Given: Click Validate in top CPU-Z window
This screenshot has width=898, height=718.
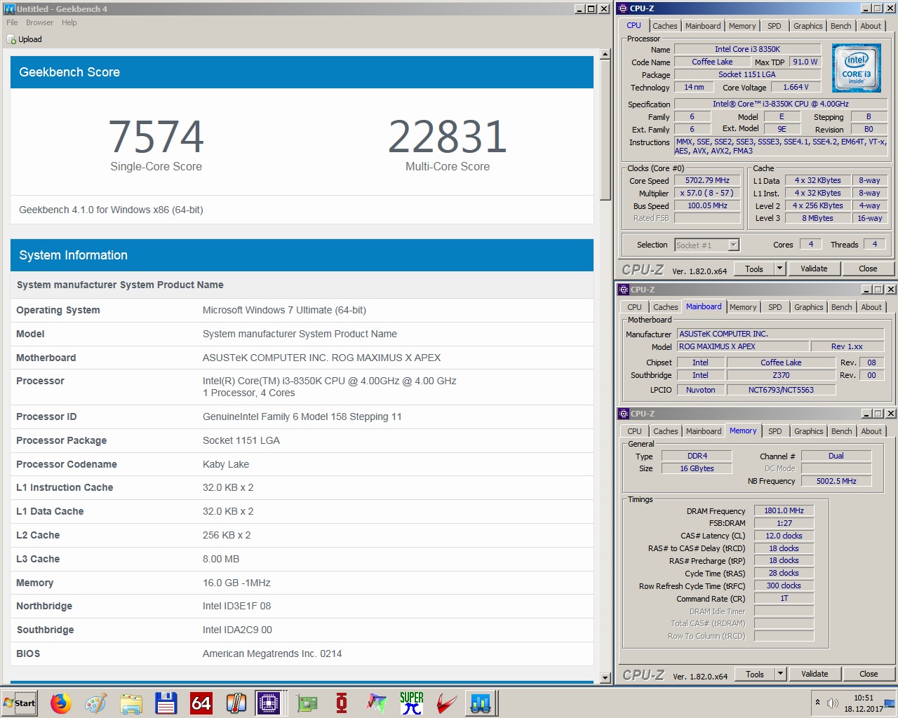Looking at the screenshot, I should point(814,269).
